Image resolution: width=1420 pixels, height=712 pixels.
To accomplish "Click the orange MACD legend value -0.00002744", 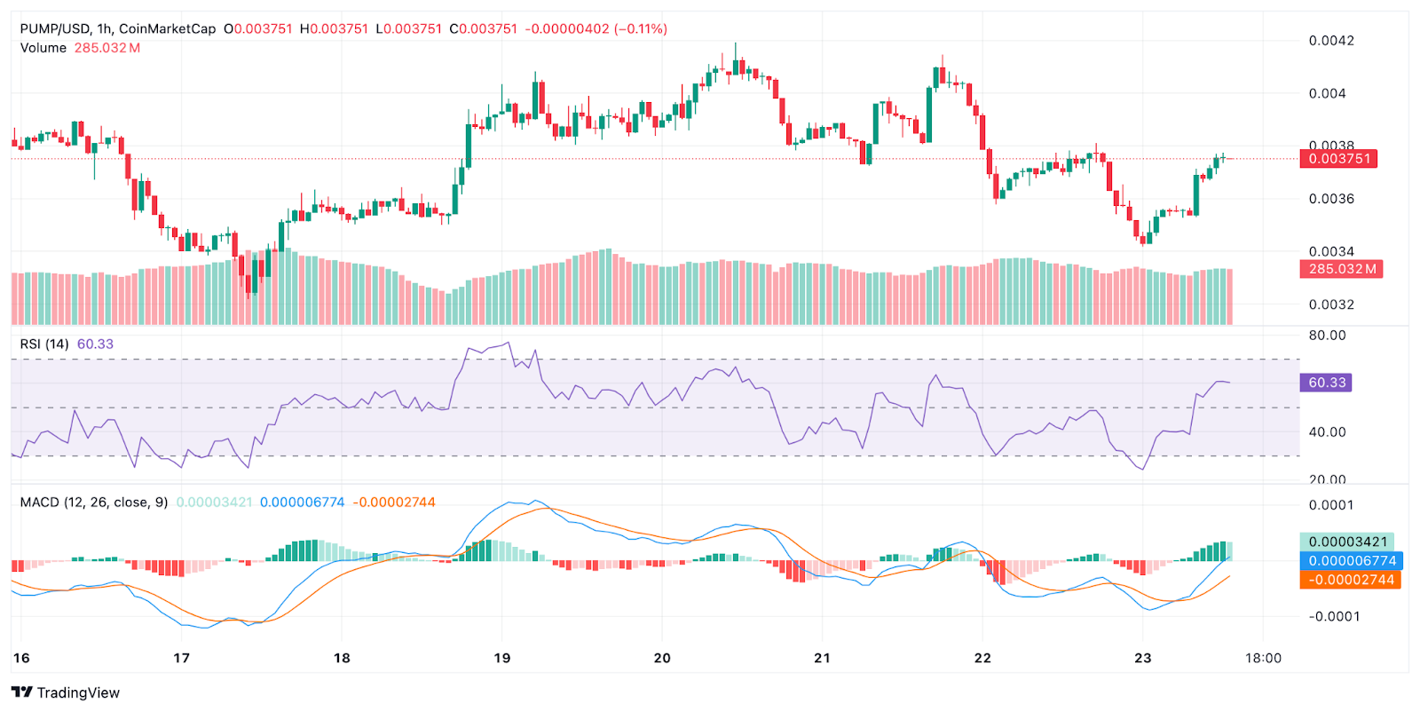I will (x=394, y=502).
